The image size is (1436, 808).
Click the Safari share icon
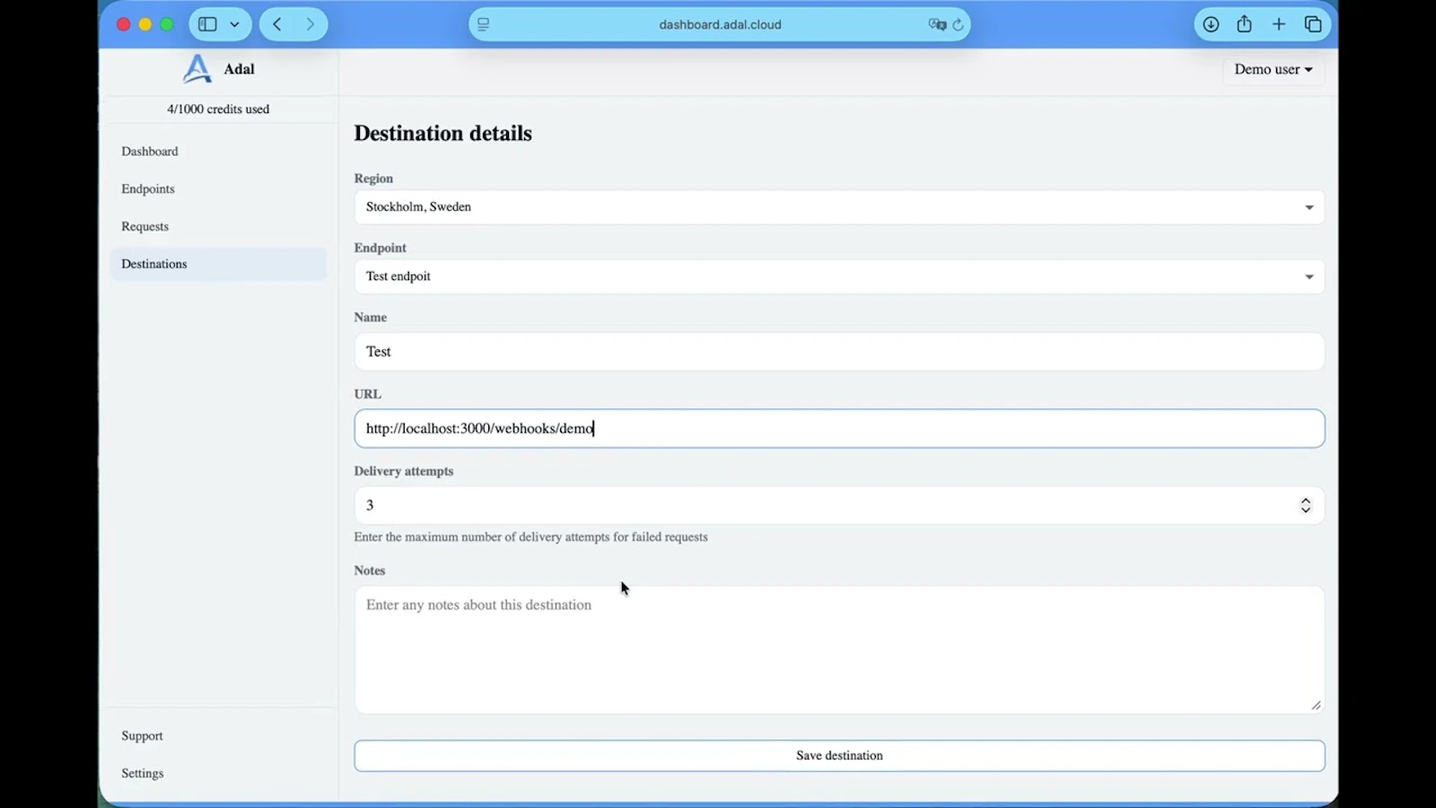[1244, 24]
